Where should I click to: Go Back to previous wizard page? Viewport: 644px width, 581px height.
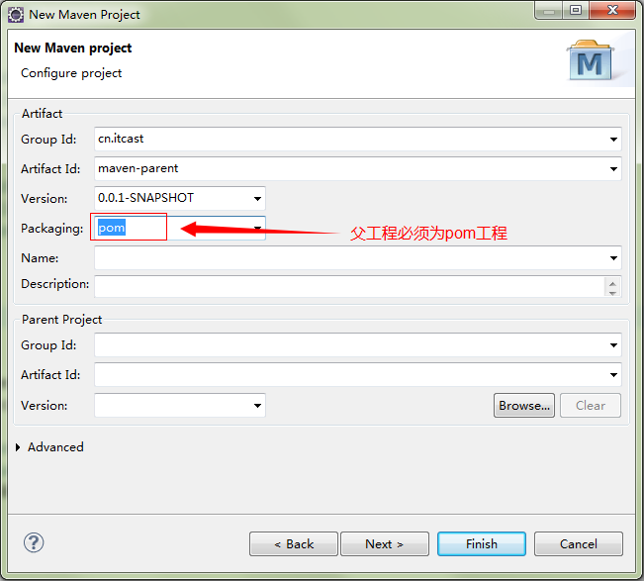point(294,543)
